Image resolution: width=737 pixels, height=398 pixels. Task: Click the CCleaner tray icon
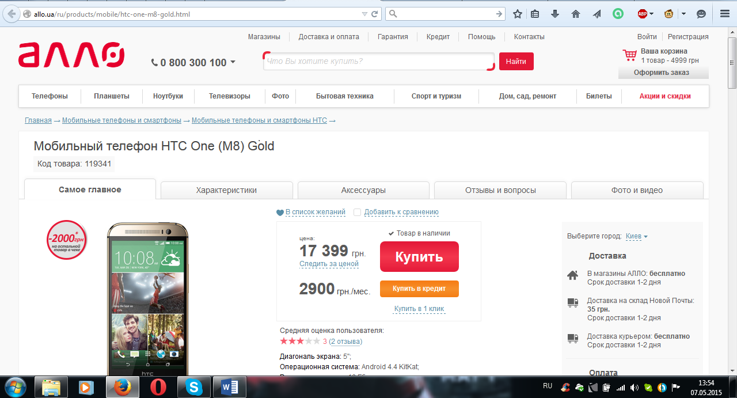(x=565, y=388)
